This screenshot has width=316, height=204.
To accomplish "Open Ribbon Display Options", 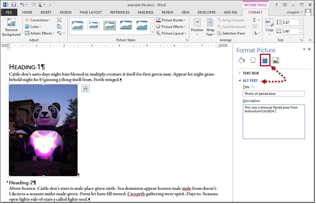I will (285, 5).
